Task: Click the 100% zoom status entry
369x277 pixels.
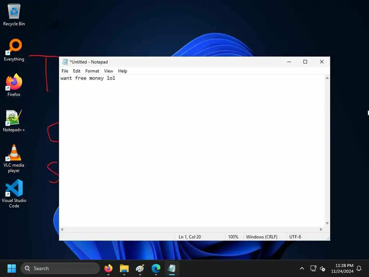Action: tap(233, 237)
